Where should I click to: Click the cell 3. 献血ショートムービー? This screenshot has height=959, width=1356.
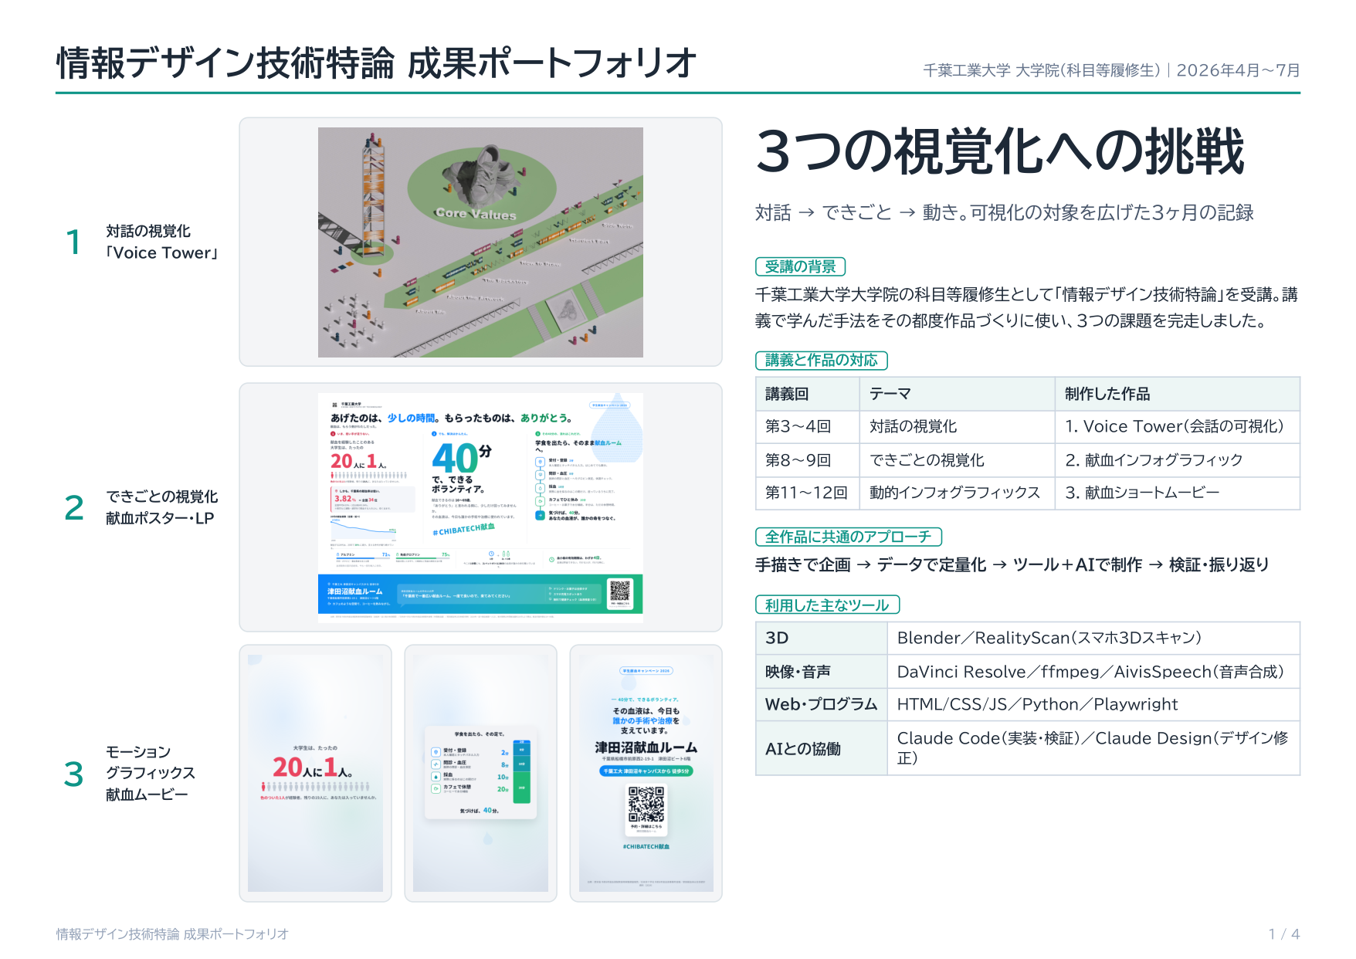(x=1178, y=493)
